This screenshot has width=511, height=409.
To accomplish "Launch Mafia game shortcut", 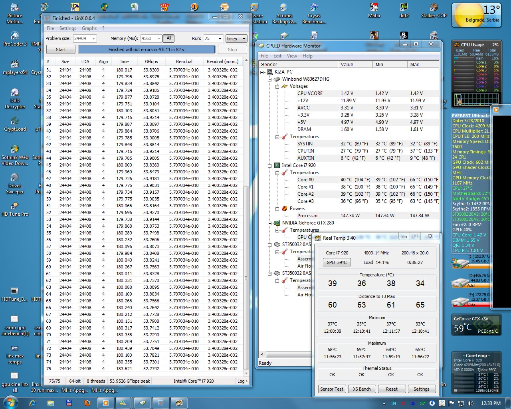I will tap(374, 11).
